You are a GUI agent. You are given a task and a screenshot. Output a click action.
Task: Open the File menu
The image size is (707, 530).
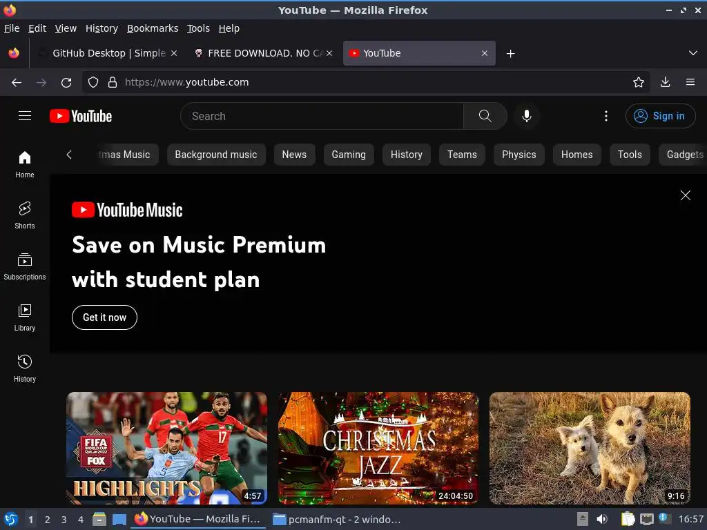pos(12,28)
